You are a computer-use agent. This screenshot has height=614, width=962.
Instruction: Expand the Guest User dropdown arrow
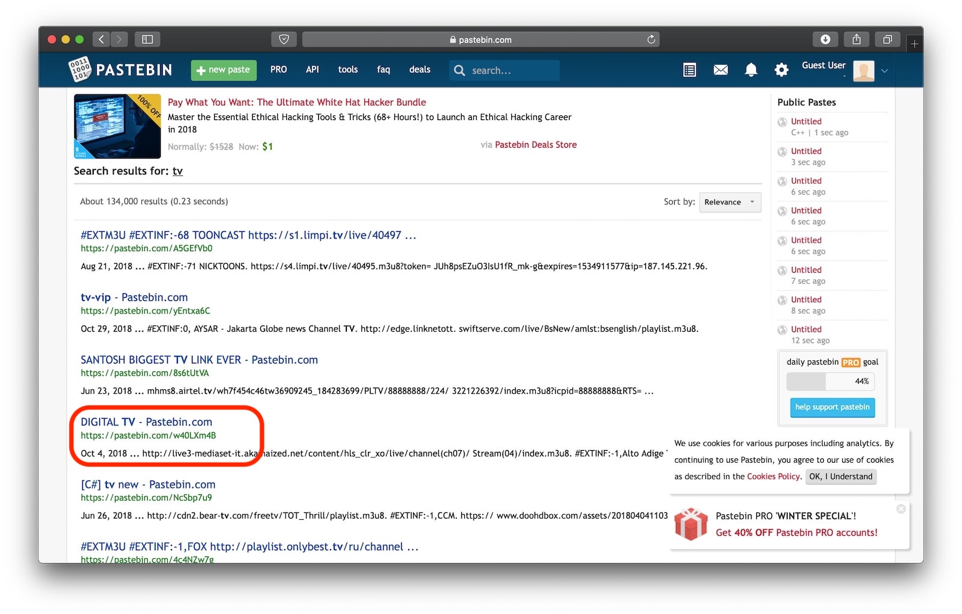[x=884, y=71]
